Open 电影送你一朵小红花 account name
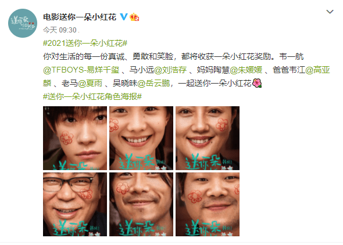 tap(80, 17)
